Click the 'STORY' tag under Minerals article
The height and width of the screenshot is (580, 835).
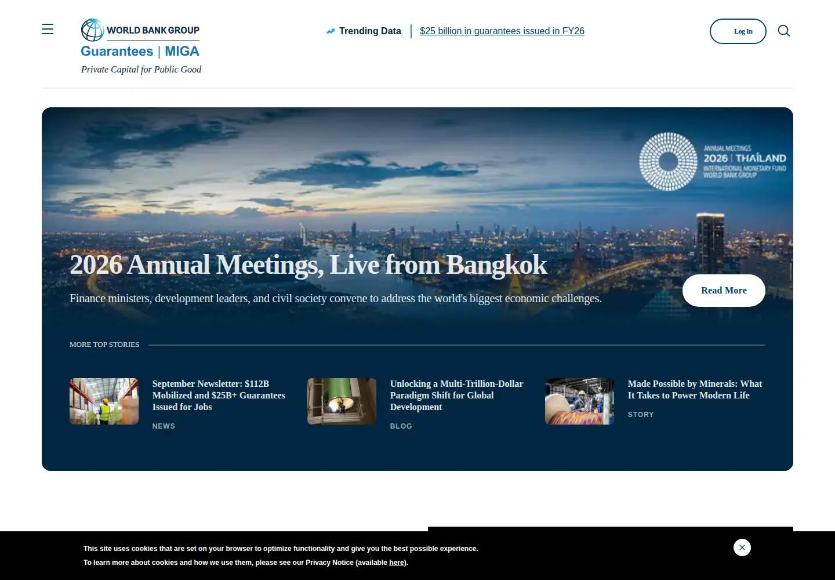pyautogui.click(x=641, y=415)
